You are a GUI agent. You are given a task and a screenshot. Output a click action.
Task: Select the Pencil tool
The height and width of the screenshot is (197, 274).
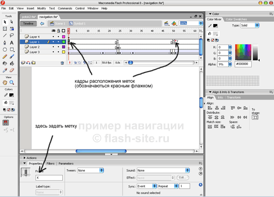pyautogui.click(x=5, y=57)
